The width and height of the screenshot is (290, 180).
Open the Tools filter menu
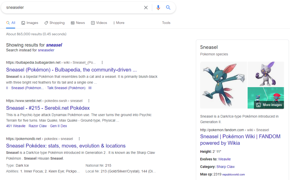click(166, 23)
